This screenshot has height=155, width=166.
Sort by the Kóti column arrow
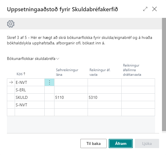click(24, 74)
